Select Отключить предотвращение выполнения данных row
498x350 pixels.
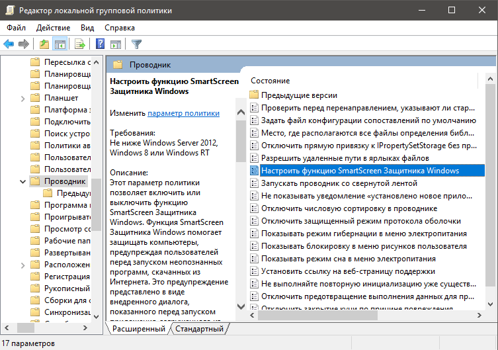coord(367,296)
